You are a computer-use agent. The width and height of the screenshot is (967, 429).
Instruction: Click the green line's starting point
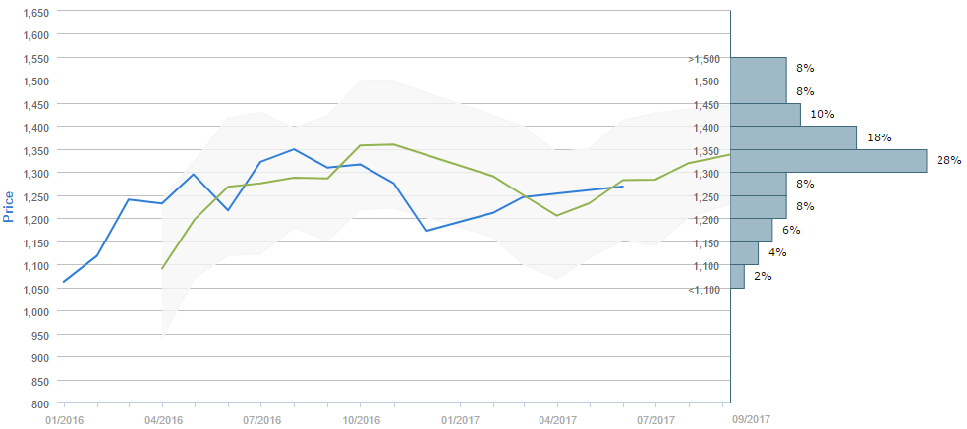(x=162, y=268)
